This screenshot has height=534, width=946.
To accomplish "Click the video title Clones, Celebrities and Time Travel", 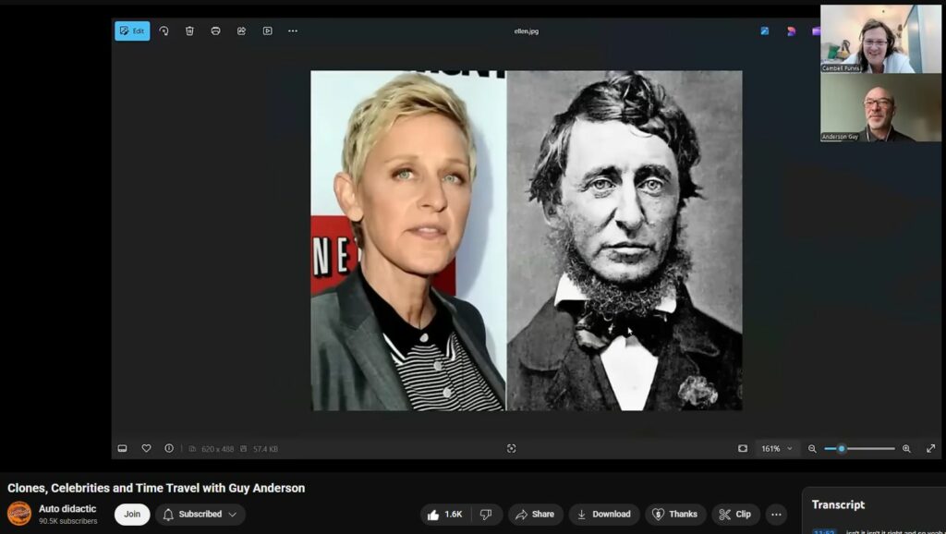I will click(x=156, y=488).
